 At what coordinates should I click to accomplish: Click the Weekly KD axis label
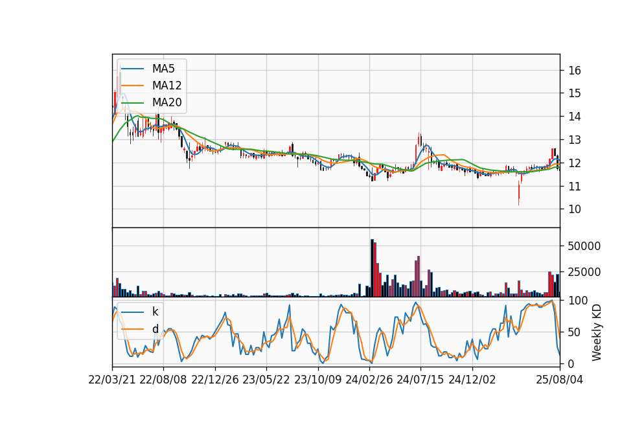(597, 333)
